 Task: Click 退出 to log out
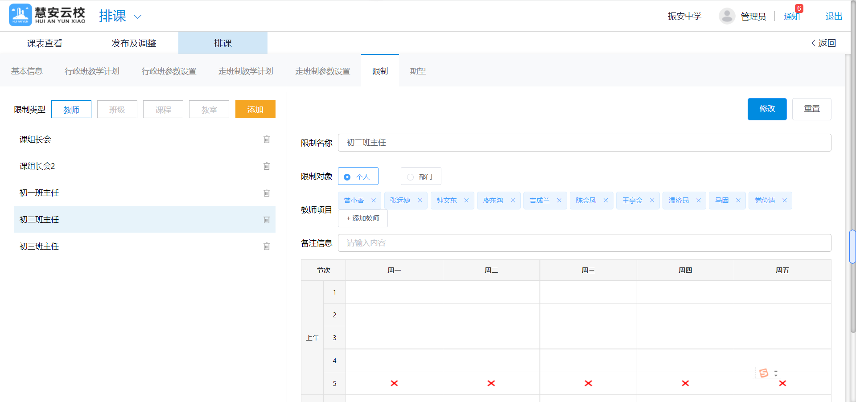pyautogui.click(x=834, y=16)
